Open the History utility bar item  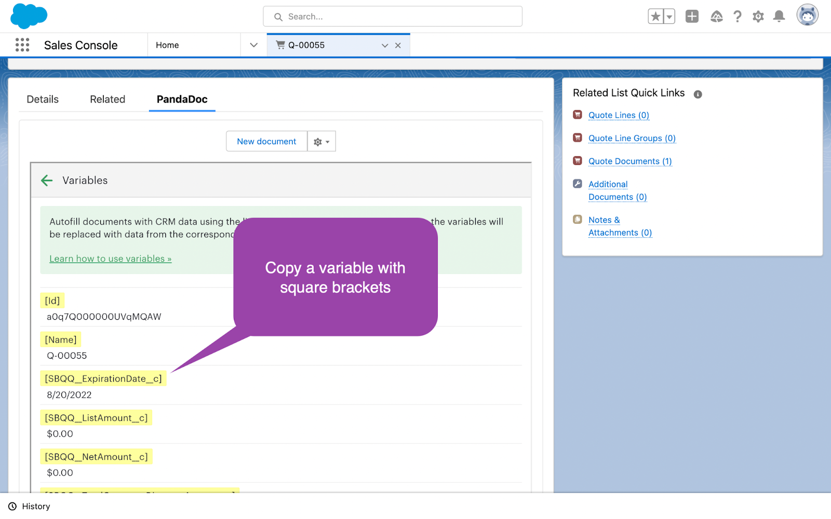[30, 507]
